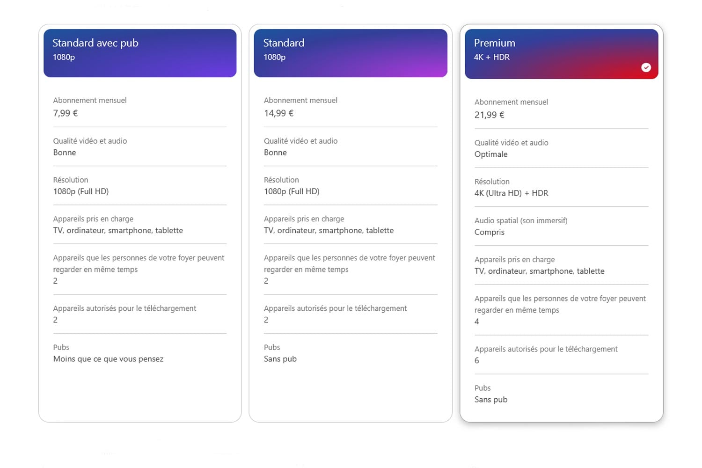Click Premium's Audio spatial Compris value
702x468 pixels.
(489, 232)
